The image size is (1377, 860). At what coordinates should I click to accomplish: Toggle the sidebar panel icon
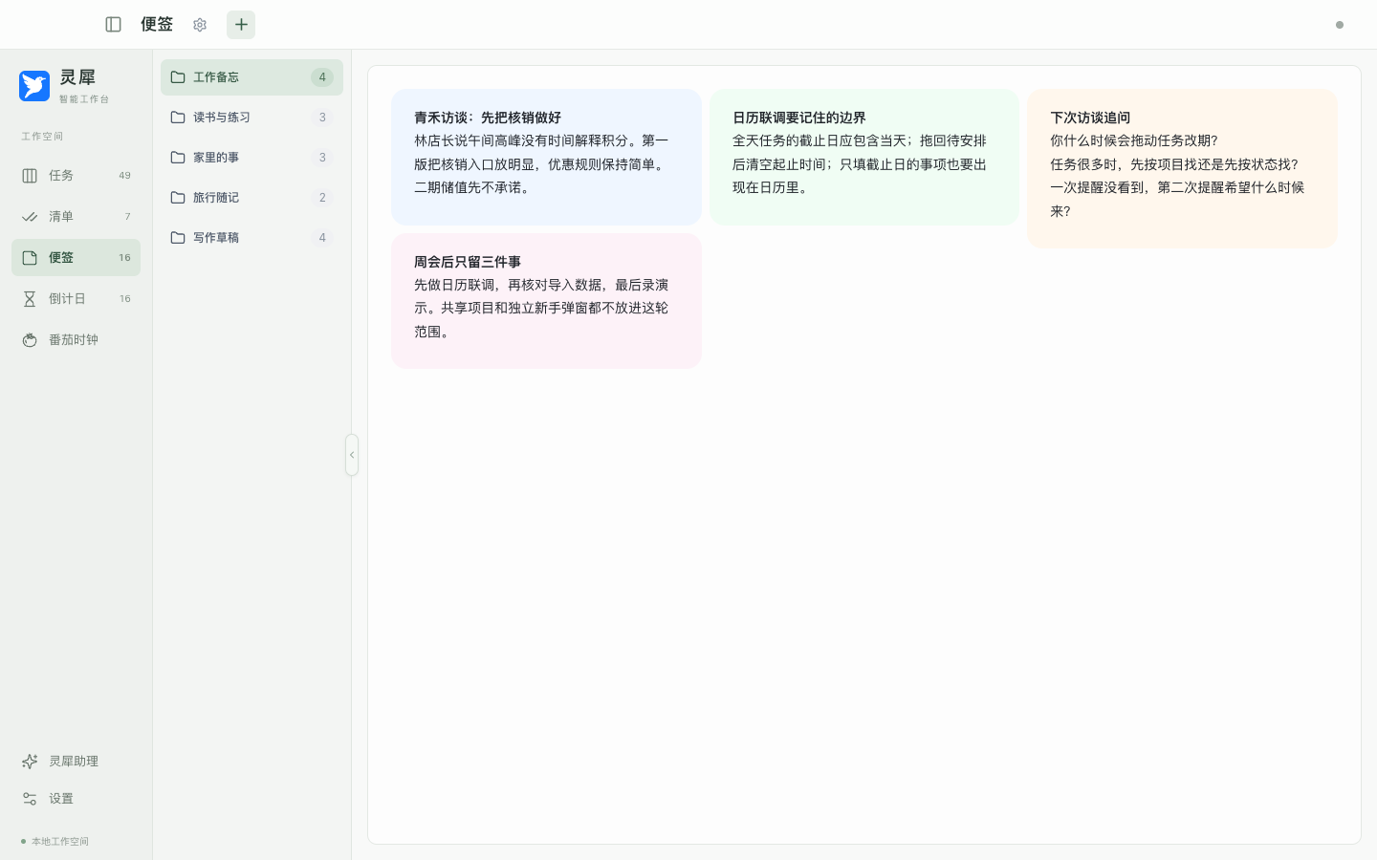click(x=113, y=25)
